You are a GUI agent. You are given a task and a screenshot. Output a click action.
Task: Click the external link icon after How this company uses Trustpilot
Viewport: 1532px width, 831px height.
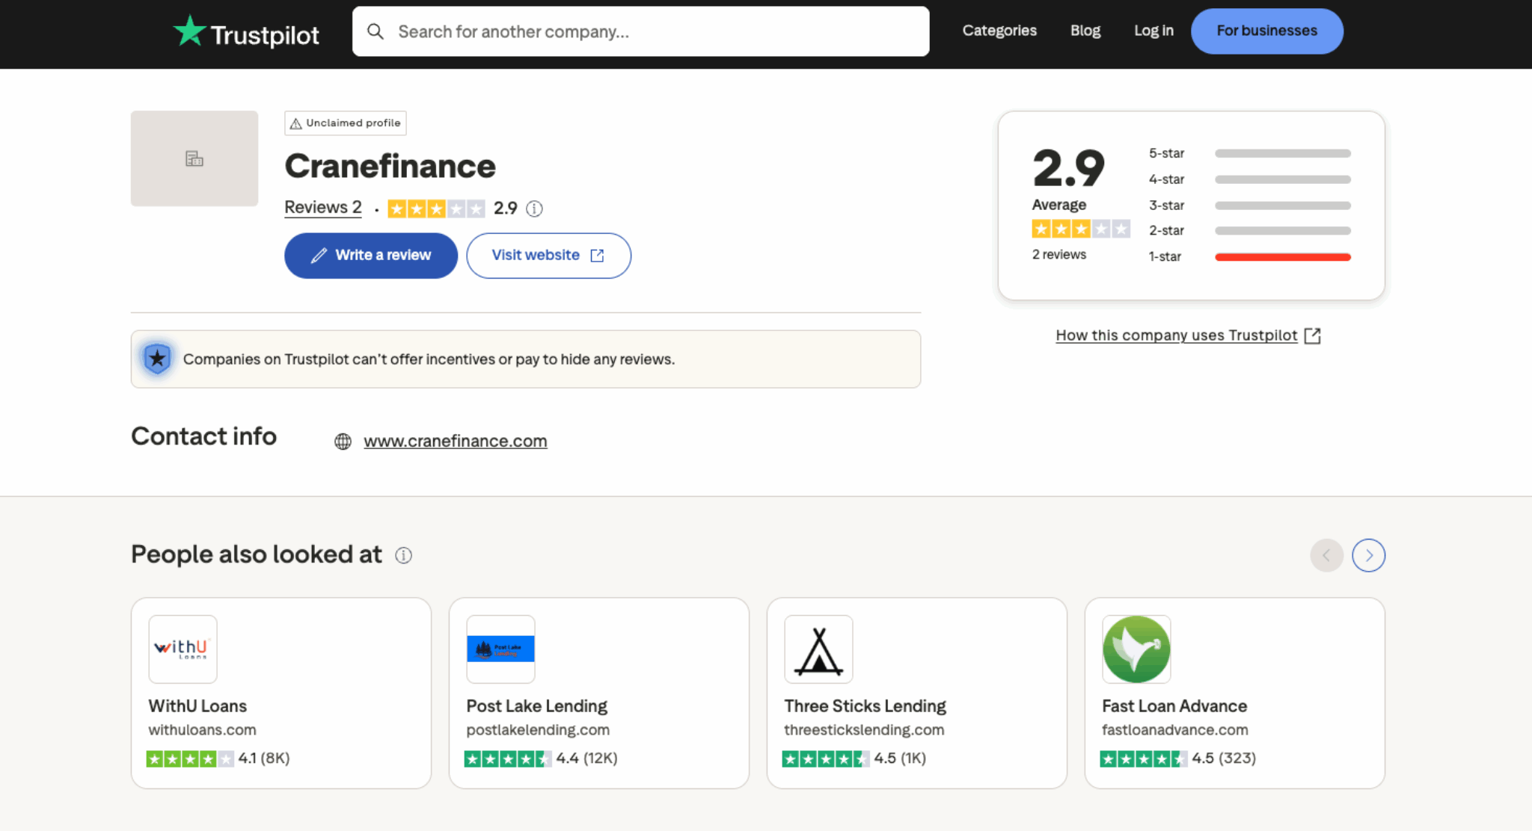pos(1313,336)
